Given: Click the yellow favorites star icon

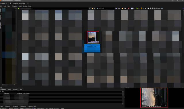Looking at the screenshot, I should coord(93,9).
